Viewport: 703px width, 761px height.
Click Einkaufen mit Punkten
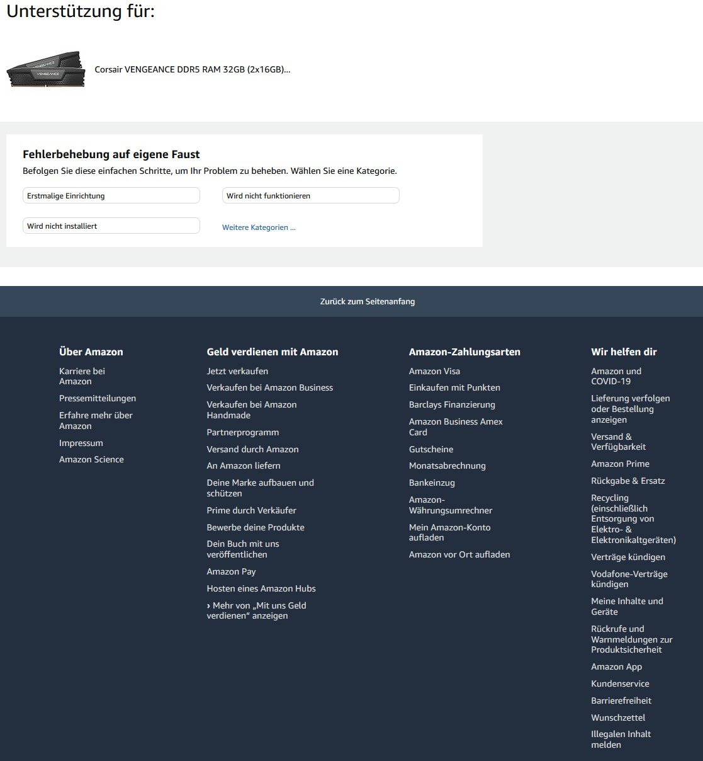[454, 387]
